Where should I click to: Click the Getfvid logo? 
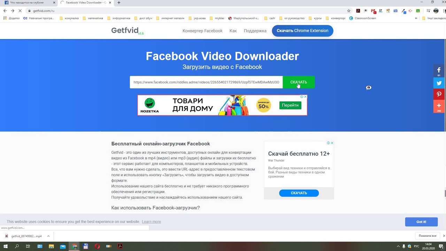(127, 31)
